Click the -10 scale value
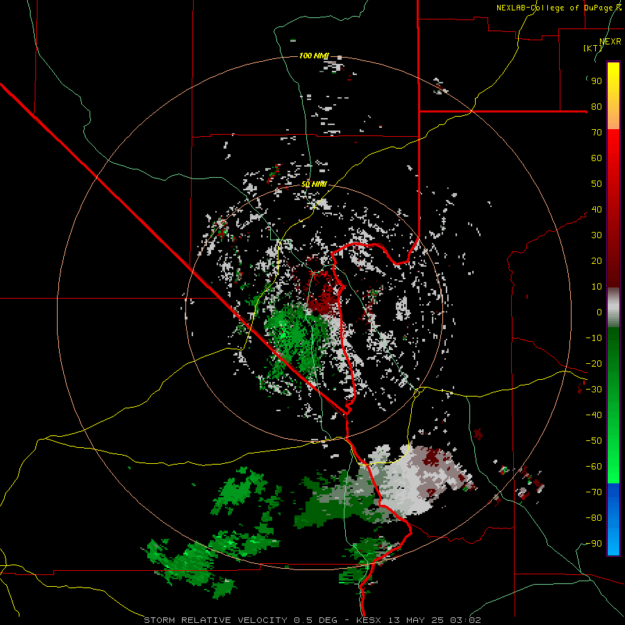 (594, 338)
